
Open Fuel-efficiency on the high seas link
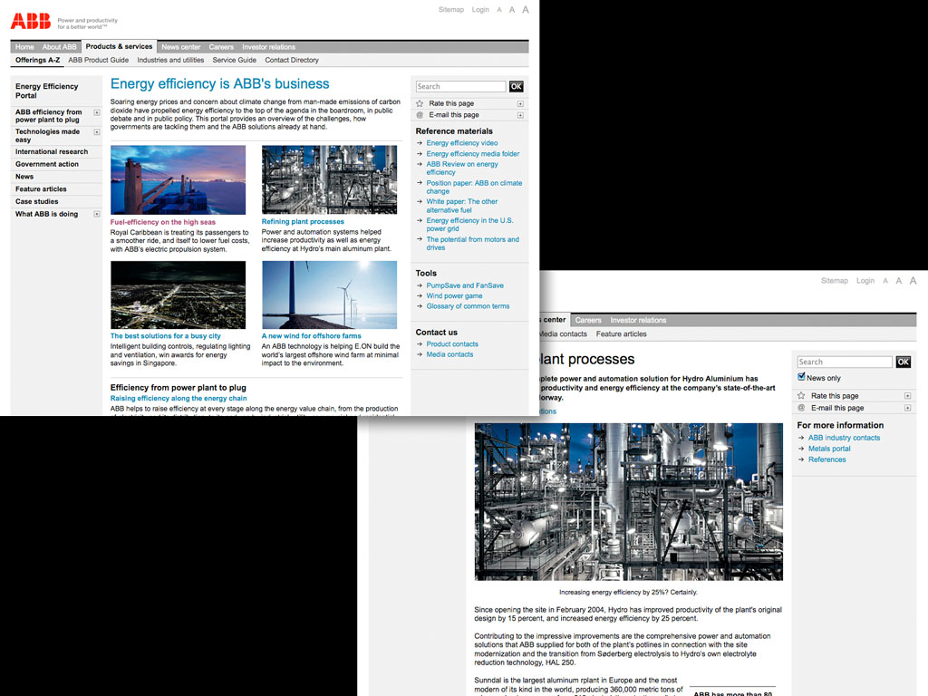[163, 223]
